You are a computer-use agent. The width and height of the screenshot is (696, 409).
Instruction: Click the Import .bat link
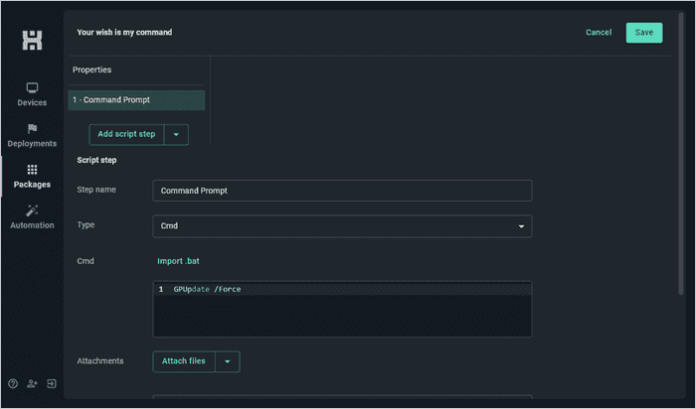pyautogui.click(x=178, y=261)
